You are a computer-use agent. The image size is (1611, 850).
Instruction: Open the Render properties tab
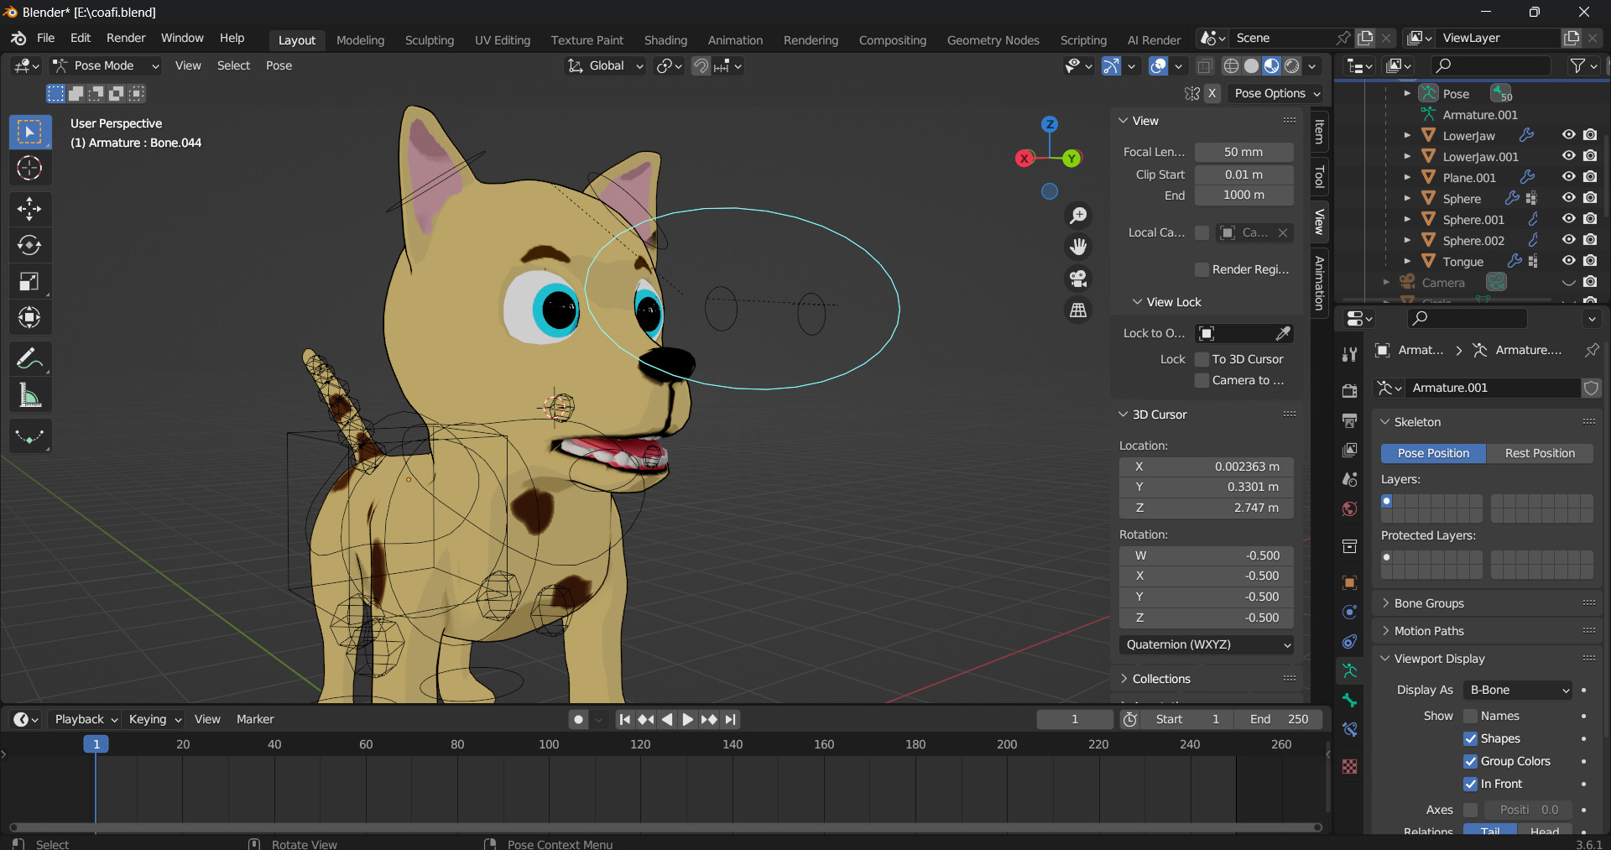tap(1349, 391)
